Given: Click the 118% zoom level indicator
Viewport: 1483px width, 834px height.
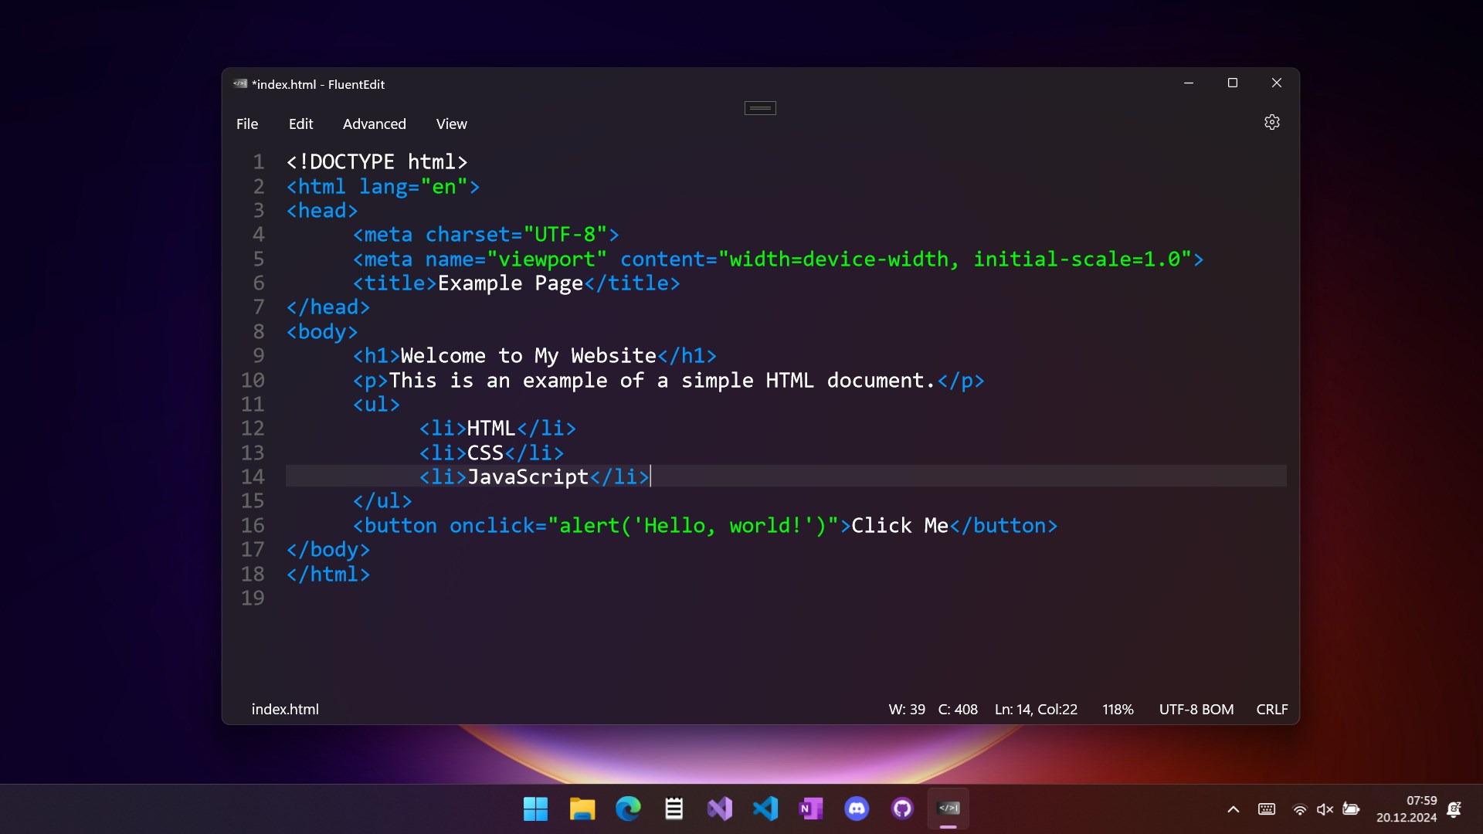Looking at the screenshot, I should [x=1117, y=709].
